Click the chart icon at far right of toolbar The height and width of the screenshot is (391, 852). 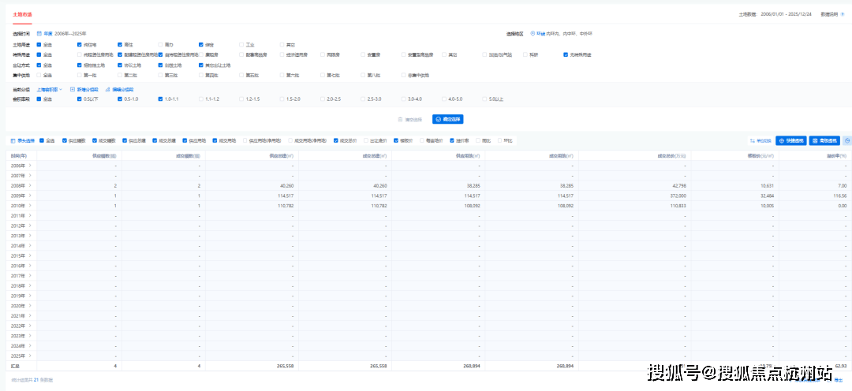[x=846, y=140]
